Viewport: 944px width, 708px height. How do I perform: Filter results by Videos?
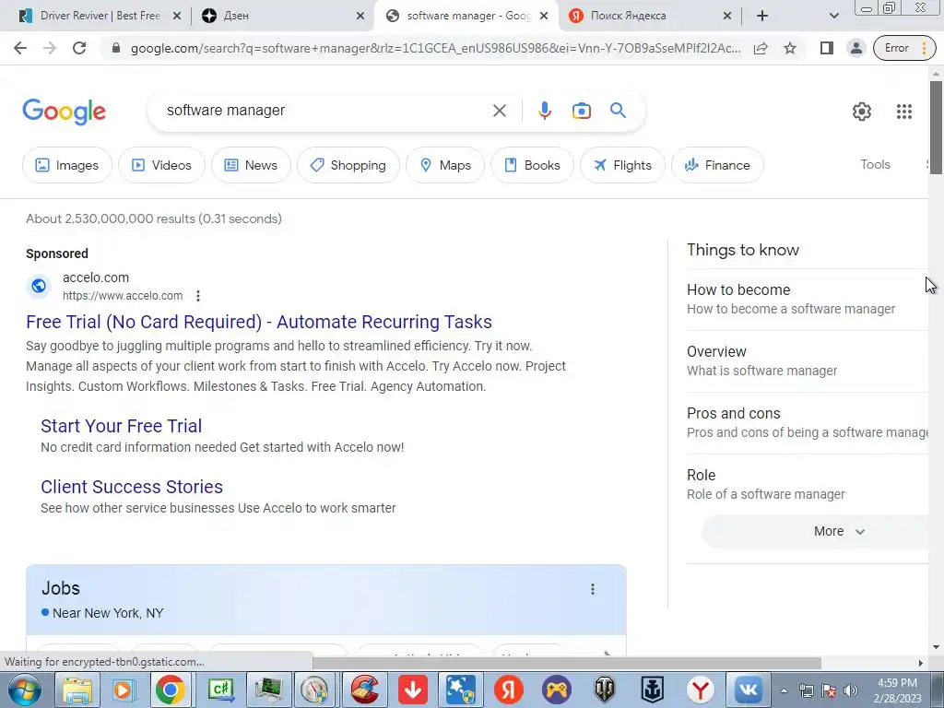161,165
